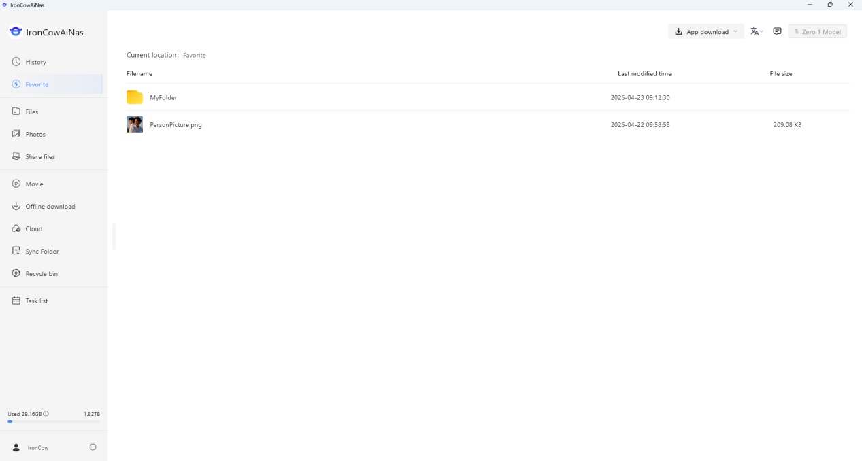Go to the Files section
The height and width of the screenshot is (461, 862).
(31, 112)
